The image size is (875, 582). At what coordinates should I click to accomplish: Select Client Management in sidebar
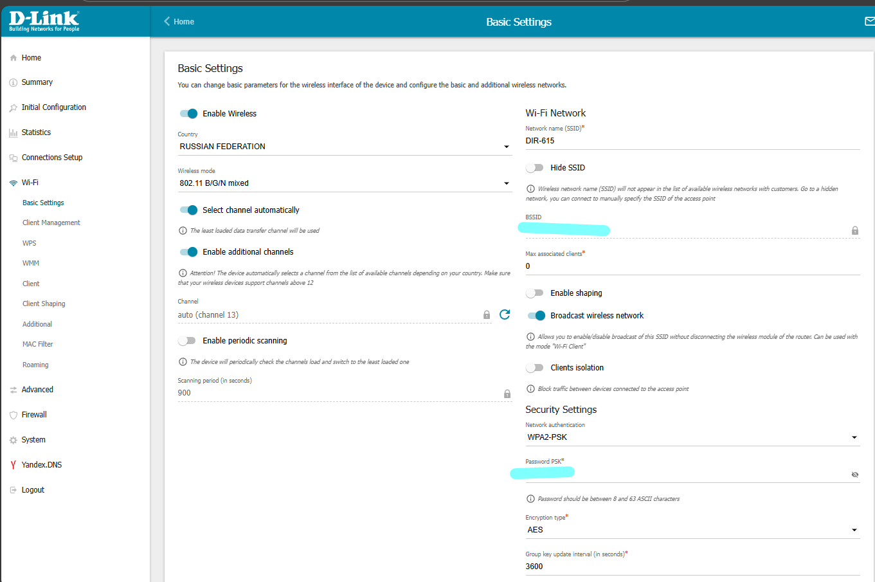51,223
